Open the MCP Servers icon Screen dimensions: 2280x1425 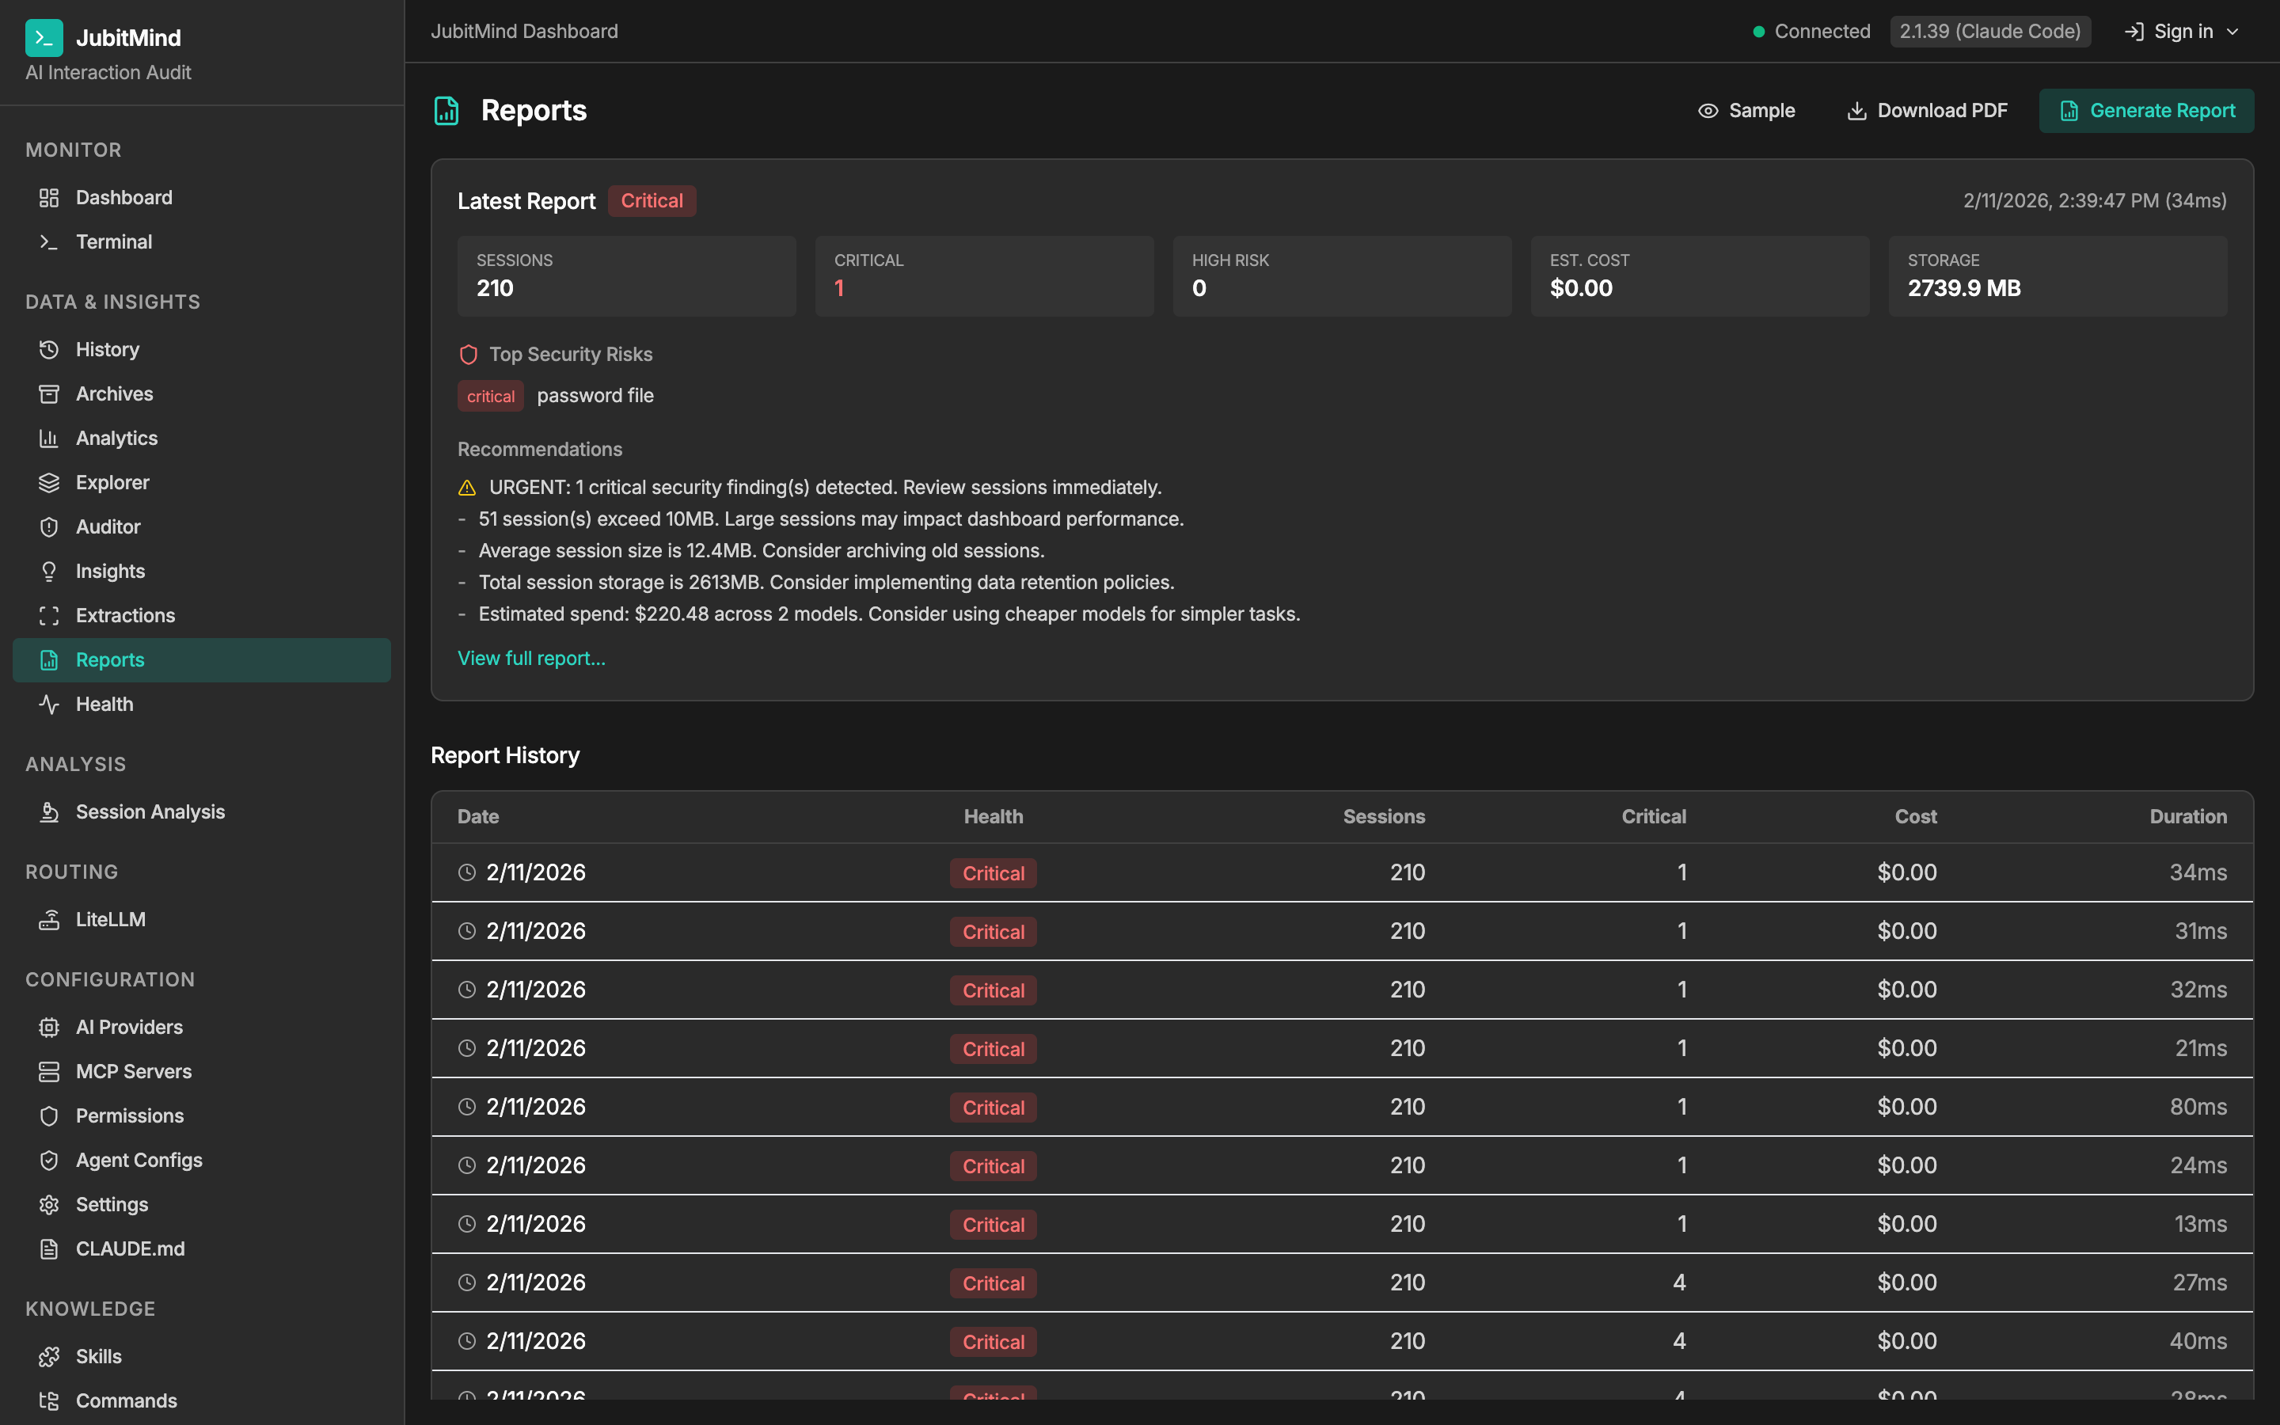(x=50, y=1070)
